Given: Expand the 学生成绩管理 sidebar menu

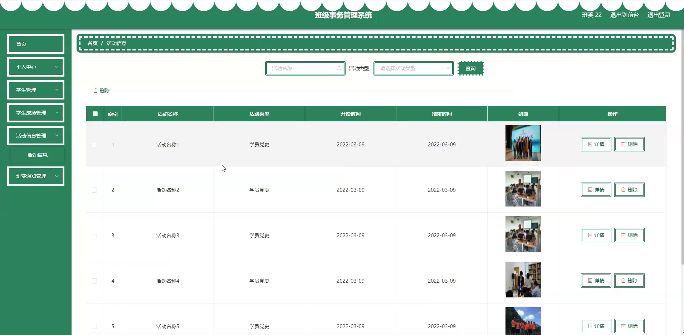Looking at the screenshot, I should pyautogui.click(x=36, y=113).
